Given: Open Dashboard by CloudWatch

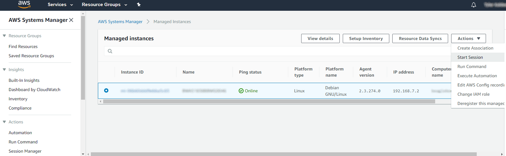Looking at the screenshot, I should pyautogui.click(x=34, y=90).
